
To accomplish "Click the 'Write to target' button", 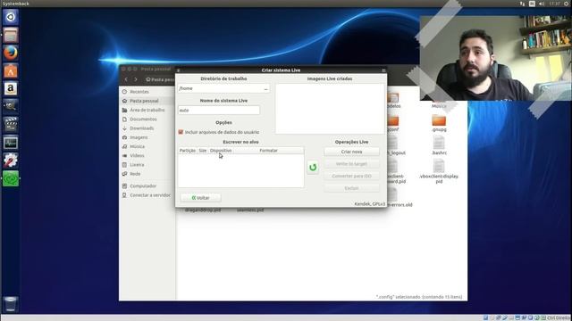I will point(351,164).
